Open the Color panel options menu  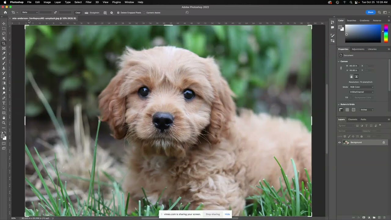pyautogui.click(x=389, y=20)
